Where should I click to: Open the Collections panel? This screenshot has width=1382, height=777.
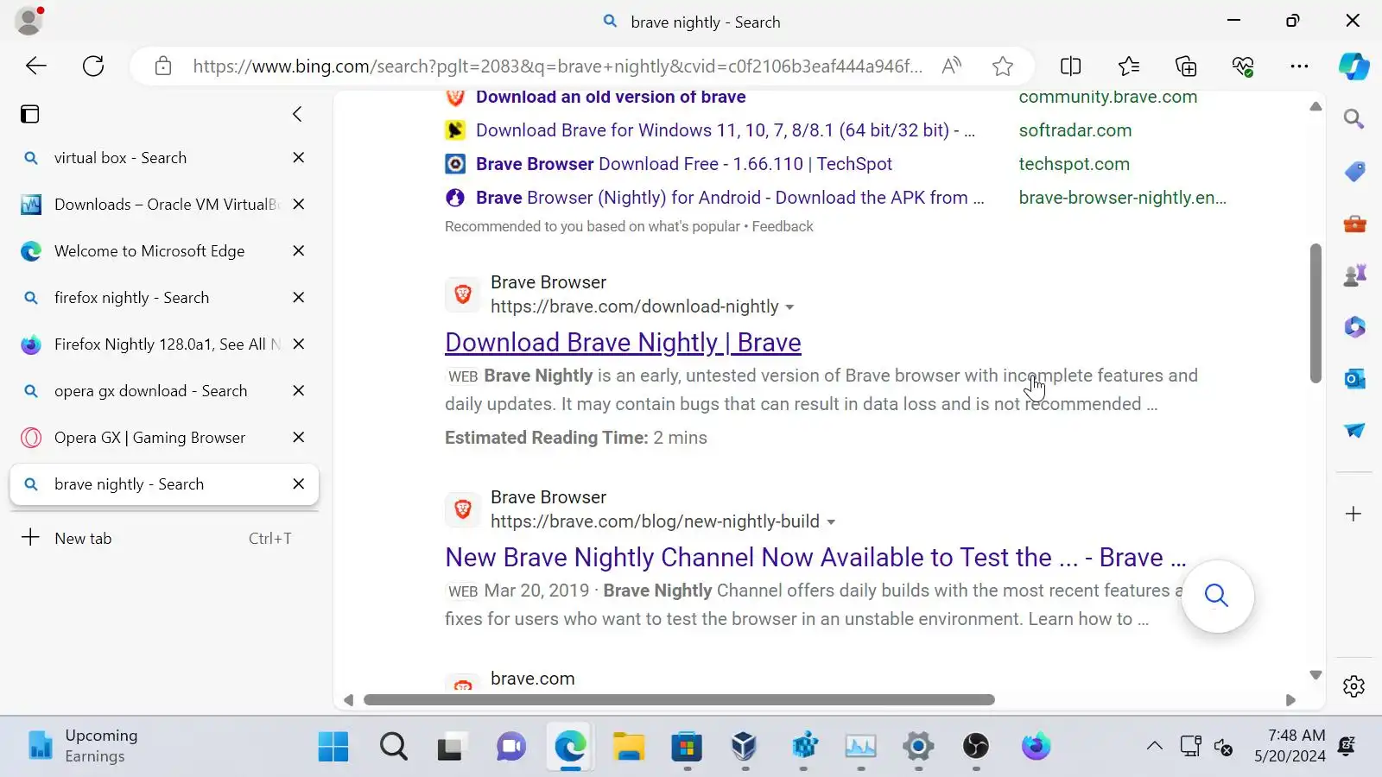coord(1186,66)
